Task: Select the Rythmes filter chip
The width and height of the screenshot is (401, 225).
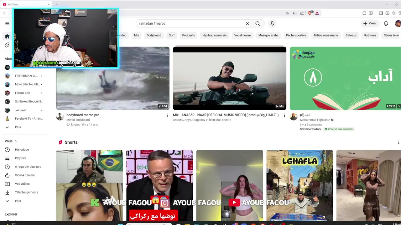Action: 370,35
